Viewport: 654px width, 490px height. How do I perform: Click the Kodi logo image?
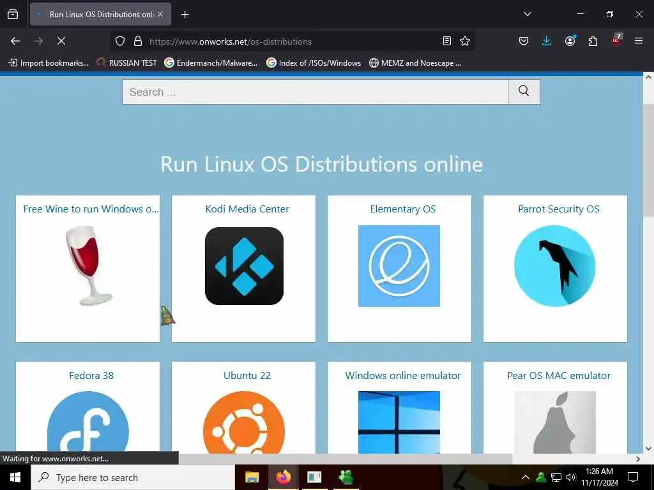pyautogui.click(x=244, y=266)
